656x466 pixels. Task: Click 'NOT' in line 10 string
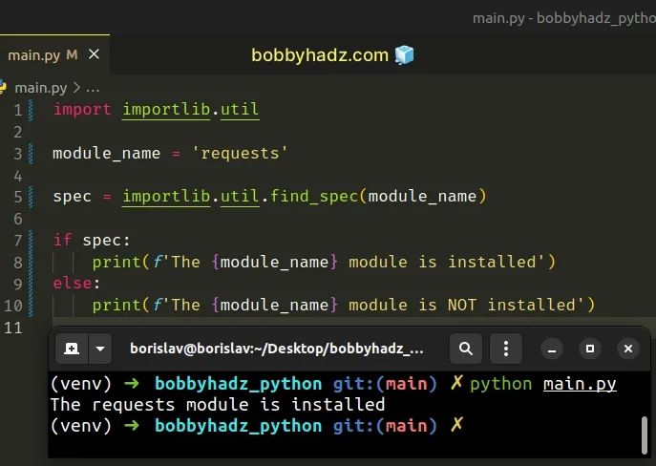click(x=462, y=305)
